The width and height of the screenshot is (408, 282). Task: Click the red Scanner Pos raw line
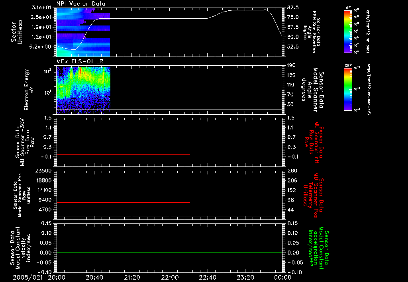point(124,202)
